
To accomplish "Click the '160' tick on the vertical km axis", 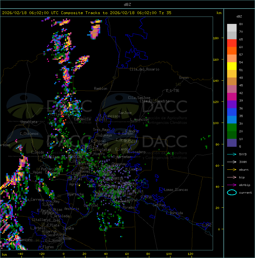I will (216, 59).
